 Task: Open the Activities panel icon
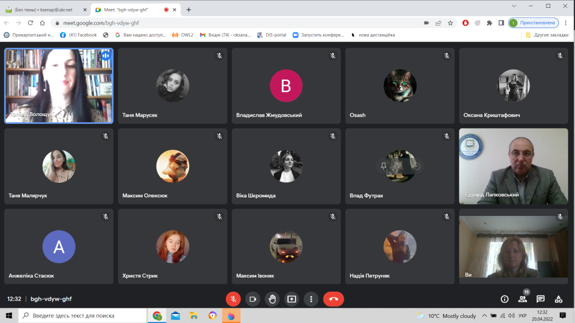558,299
